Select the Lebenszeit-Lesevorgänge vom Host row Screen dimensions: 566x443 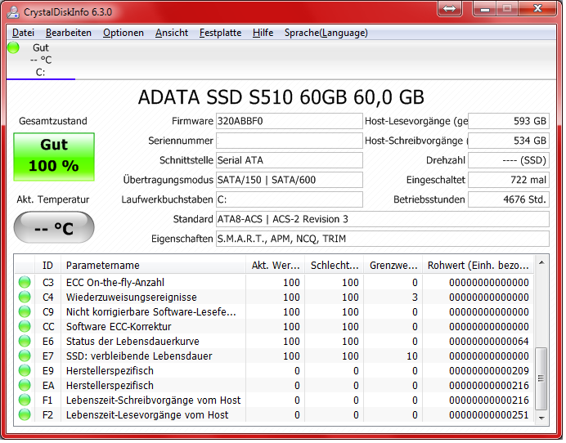pyautogui.click(x=274, y=415)
